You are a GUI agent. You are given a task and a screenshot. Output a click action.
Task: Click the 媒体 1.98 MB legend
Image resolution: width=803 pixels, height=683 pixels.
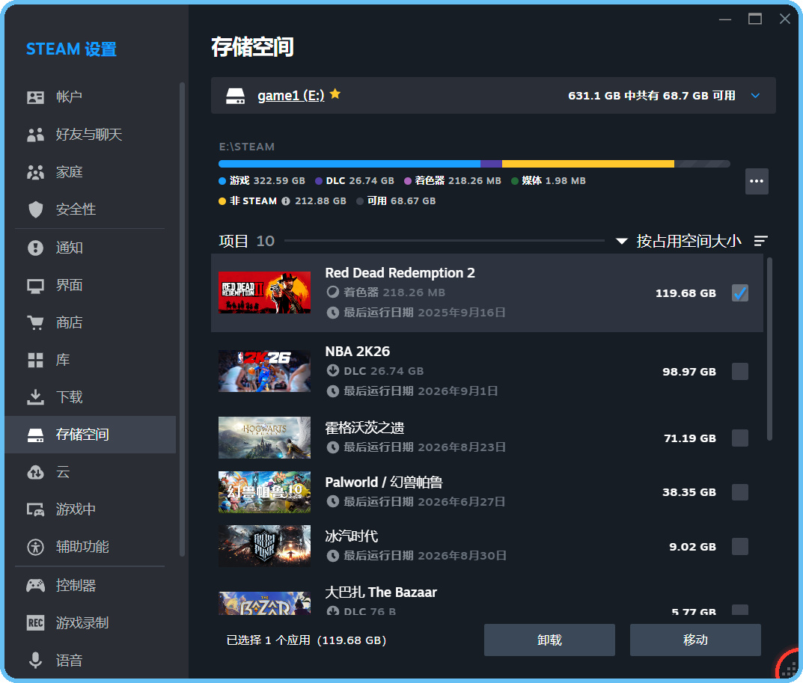tap(549, 181)
